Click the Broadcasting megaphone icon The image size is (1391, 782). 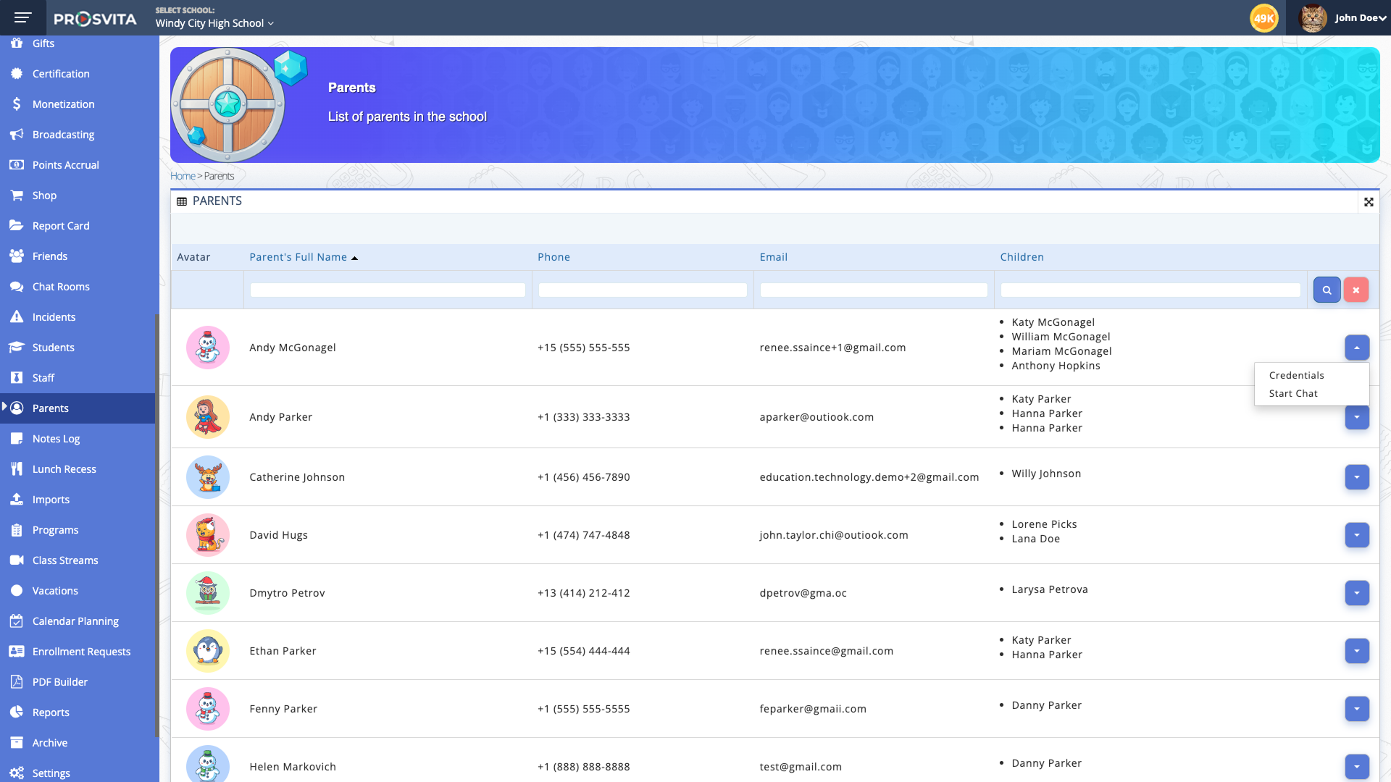tap(17, 135)
